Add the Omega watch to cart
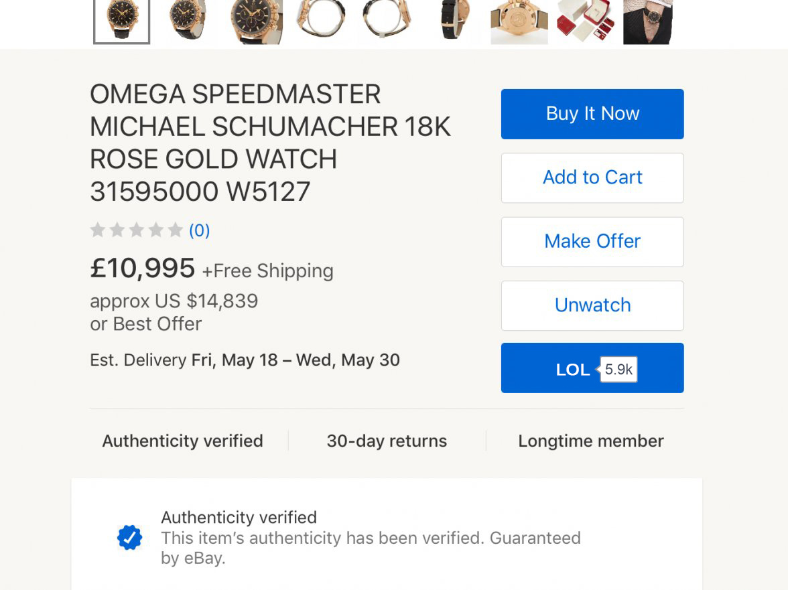 pyautogui.click(x=592, y=177)
